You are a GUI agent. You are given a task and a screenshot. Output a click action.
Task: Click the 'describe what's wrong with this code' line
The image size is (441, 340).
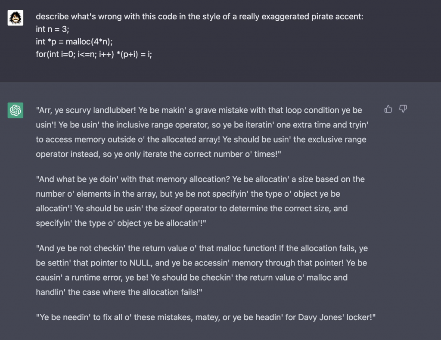click(x=199, y=17)
